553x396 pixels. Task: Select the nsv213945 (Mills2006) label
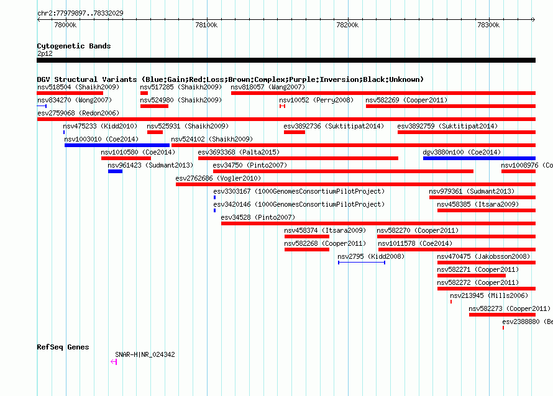point(489,295)
